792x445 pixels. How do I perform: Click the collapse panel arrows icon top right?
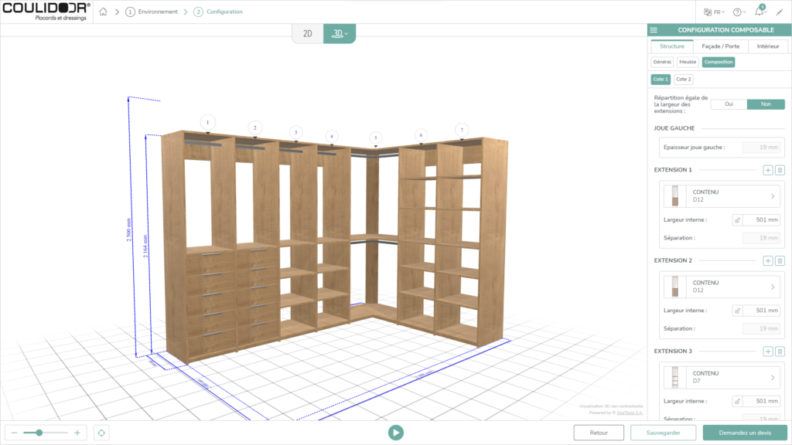780,12
